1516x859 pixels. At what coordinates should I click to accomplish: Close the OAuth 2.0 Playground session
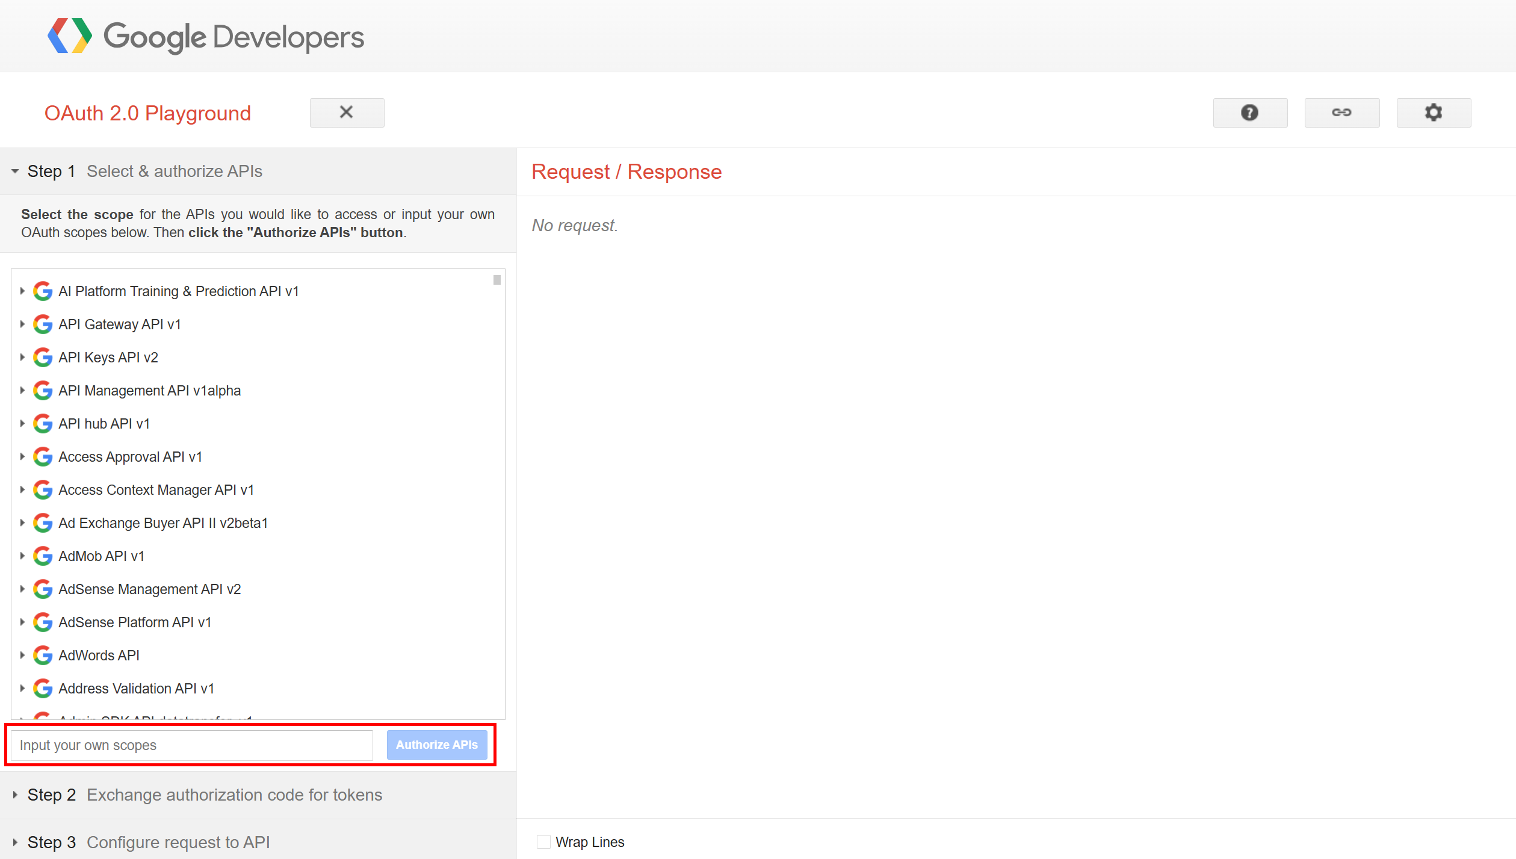(x=346, y=112)
